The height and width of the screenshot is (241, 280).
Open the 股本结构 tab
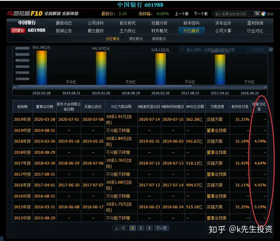click(x=191, y=23)
